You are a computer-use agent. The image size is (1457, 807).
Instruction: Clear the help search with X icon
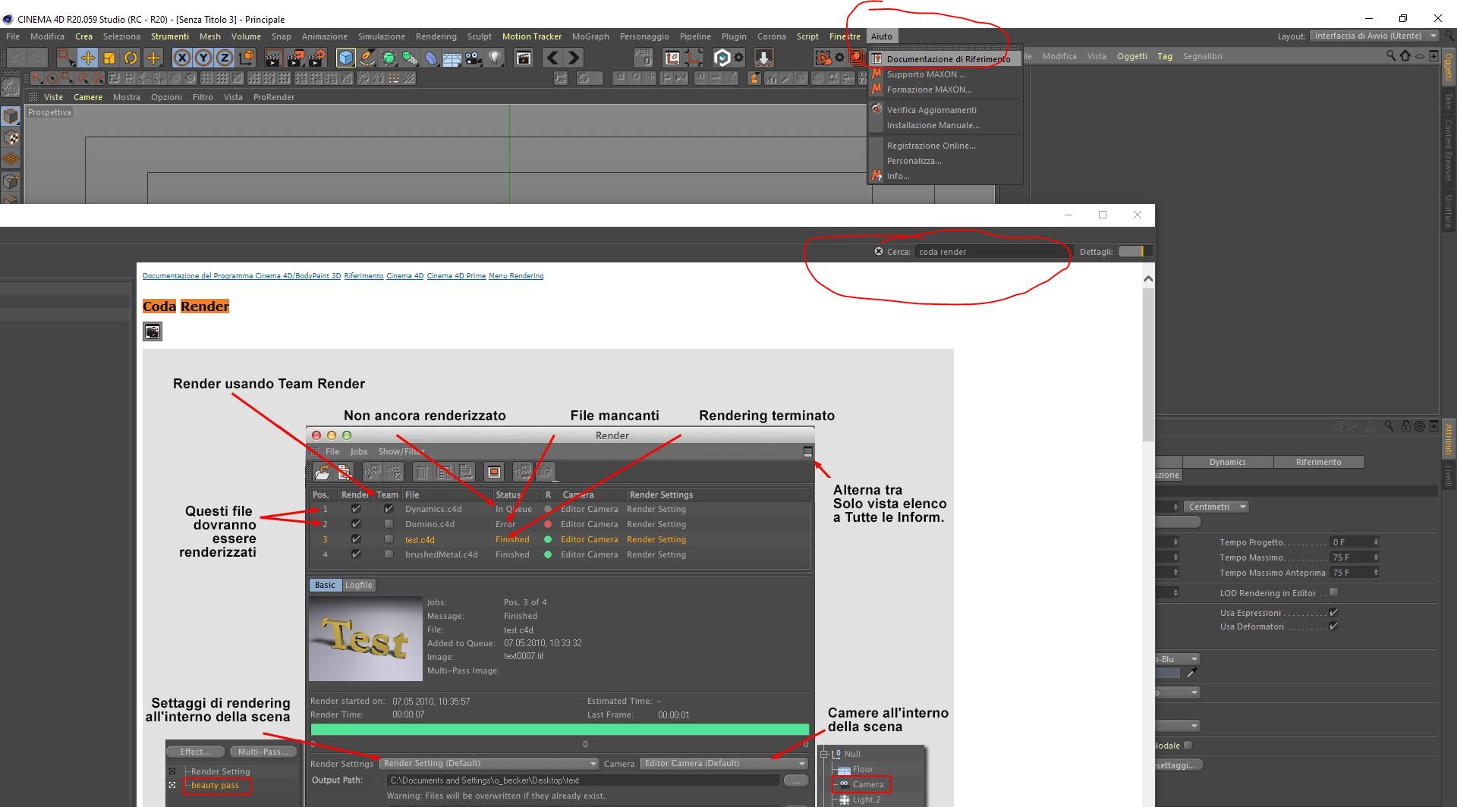tap(879, 251)
